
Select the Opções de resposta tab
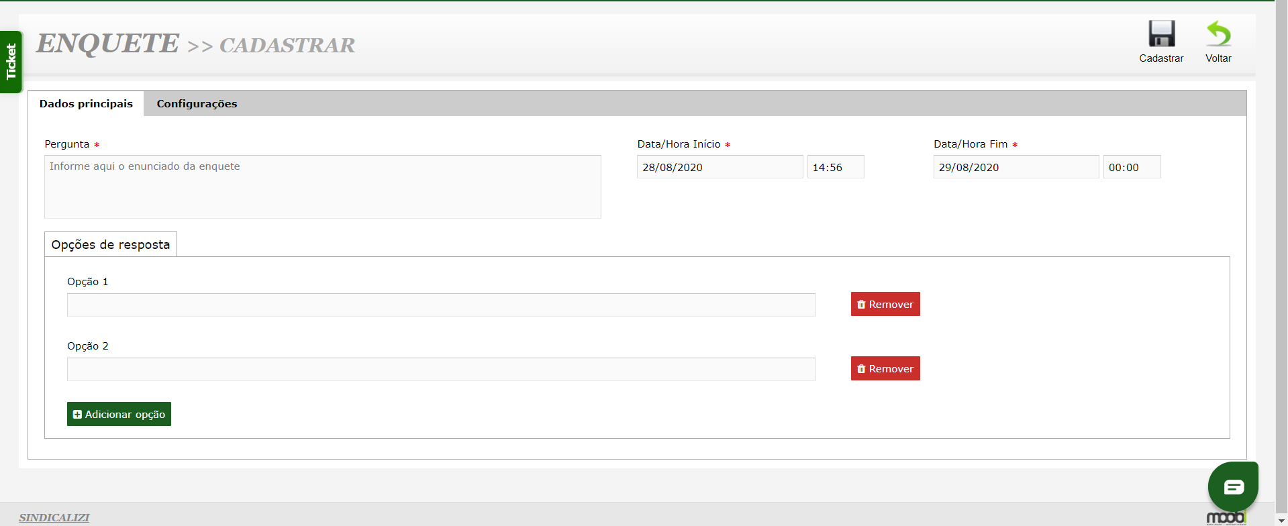click(111, 245)
